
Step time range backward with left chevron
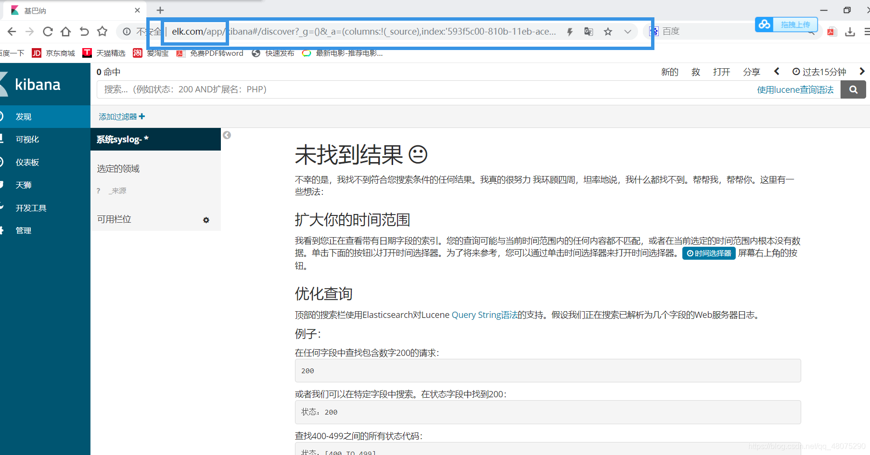(x=777, y=71)
